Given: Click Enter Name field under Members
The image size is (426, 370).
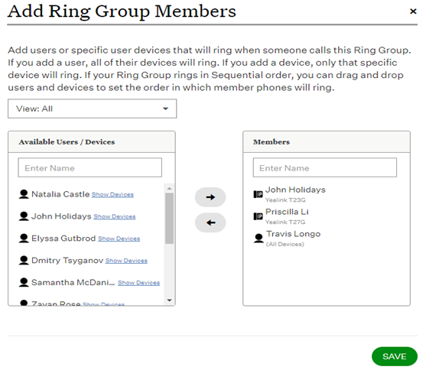Looking at the screenshot, I should (x=325, y=167).
